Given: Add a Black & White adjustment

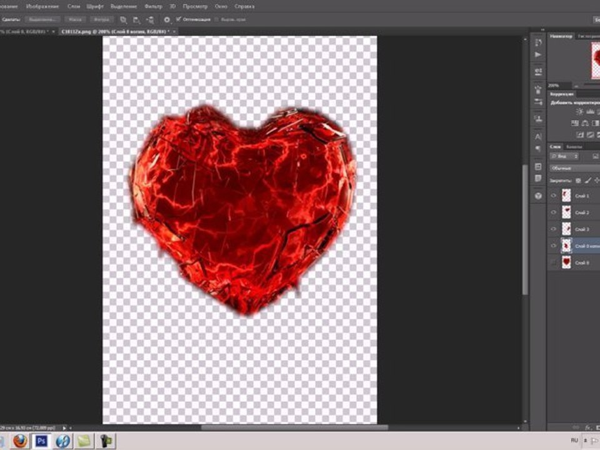Looking at the screenshot, I should pos(596,123).
